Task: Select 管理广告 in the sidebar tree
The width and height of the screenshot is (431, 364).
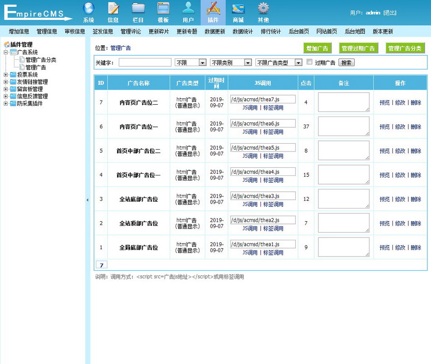Action: 36,67
